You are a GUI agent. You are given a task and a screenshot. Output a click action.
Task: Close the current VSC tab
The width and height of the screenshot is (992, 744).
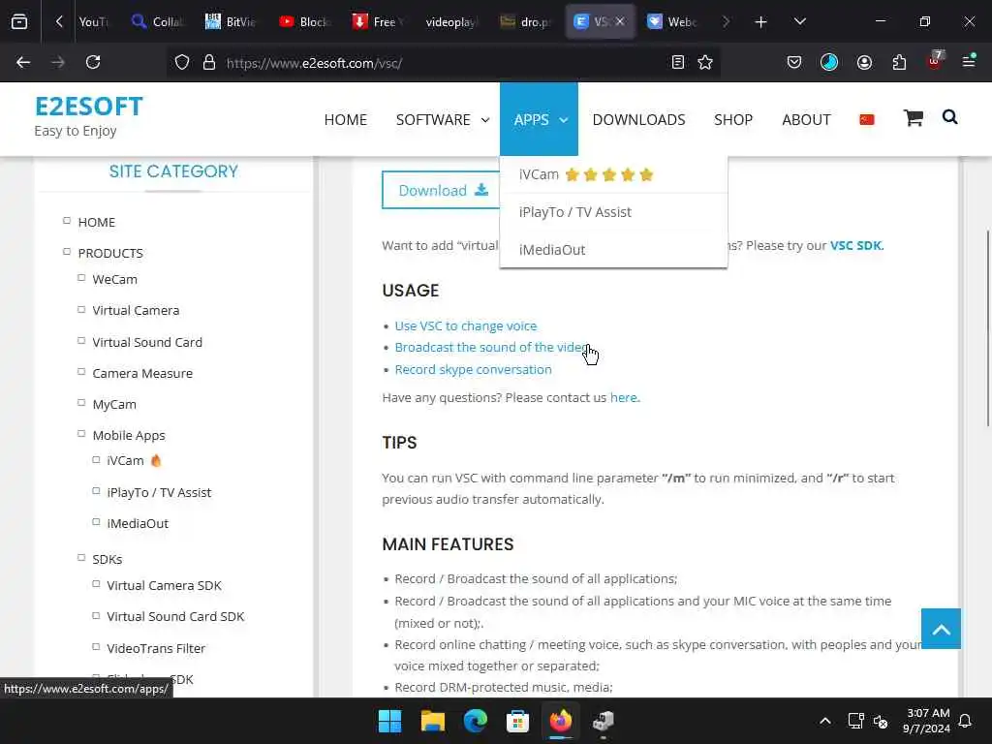(x=620, y=21)
